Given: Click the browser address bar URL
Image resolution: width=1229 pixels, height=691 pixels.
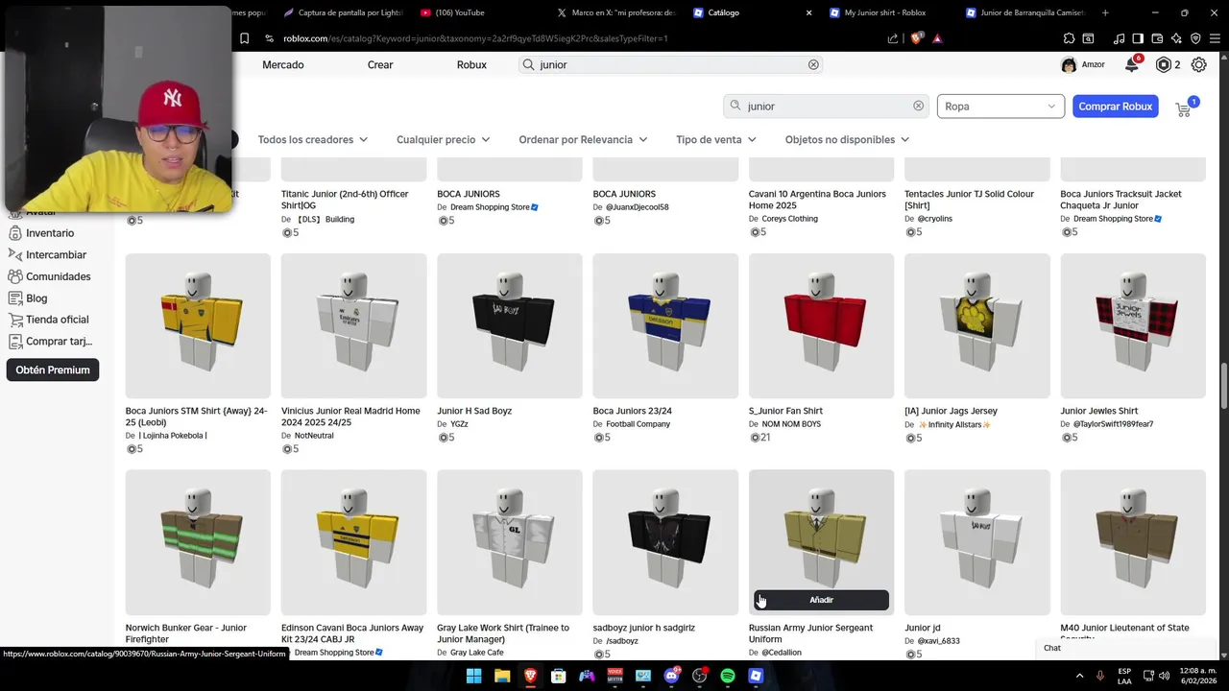Looking at the screenshot, I should click(475, 38).
